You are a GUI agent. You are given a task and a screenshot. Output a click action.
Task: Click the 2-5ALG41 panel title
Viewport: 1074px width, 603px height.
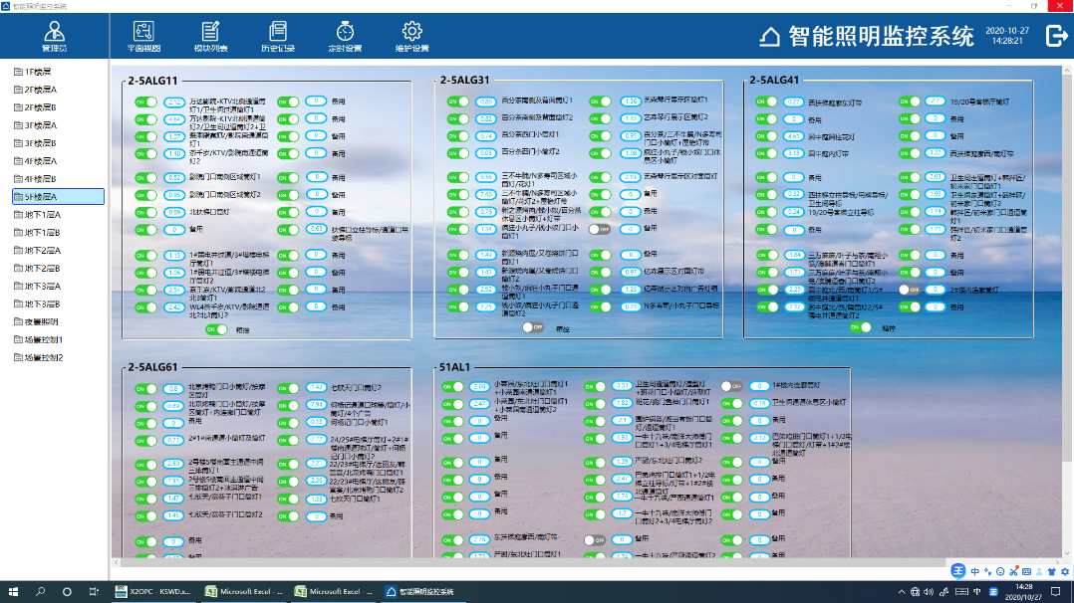click(x=775, y=80)
